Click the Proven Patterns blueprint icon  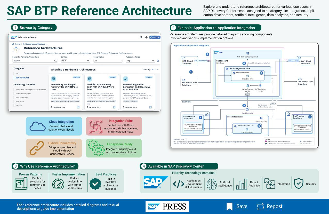21,184
